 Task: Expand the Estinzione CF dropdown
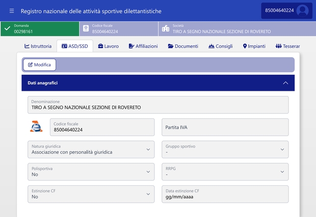(91, 194)
